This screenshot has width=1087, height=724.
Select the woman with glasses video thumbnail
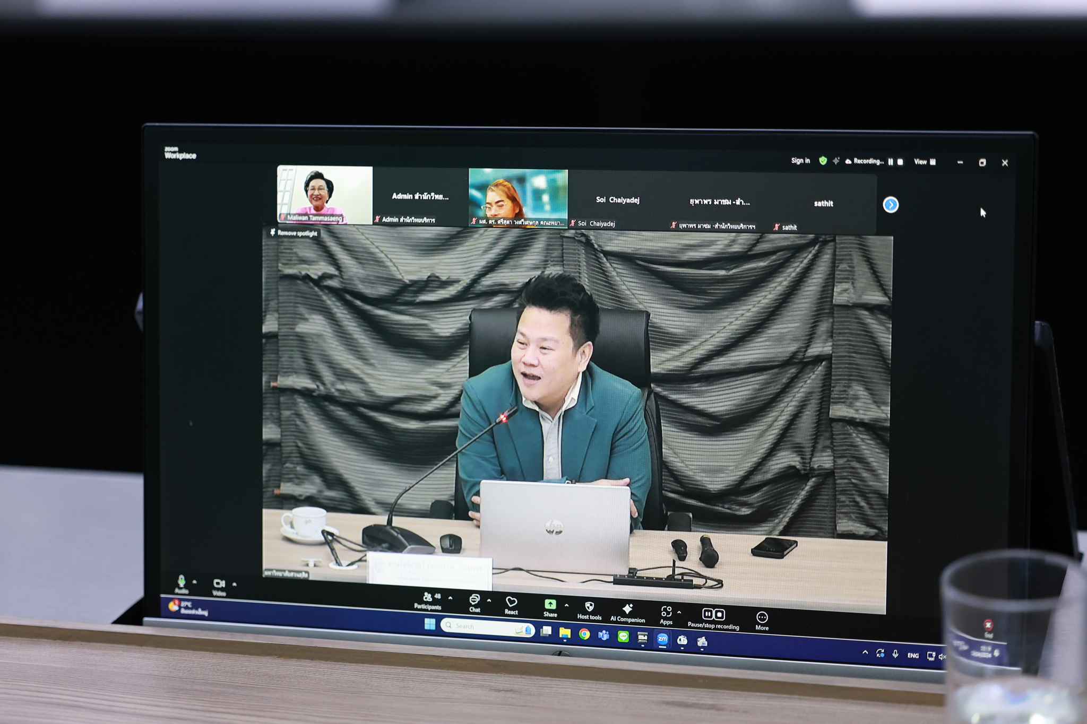(x=518, y=198)
